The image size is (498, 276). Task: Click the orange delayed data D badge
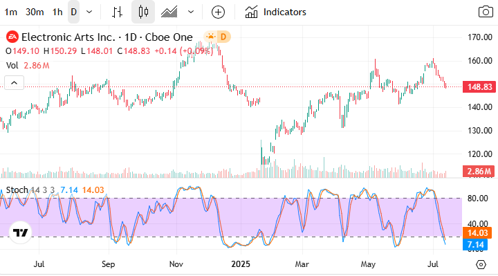coord(223,37)
